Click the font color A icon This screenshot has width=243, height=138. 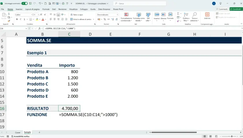pos(43,19)
